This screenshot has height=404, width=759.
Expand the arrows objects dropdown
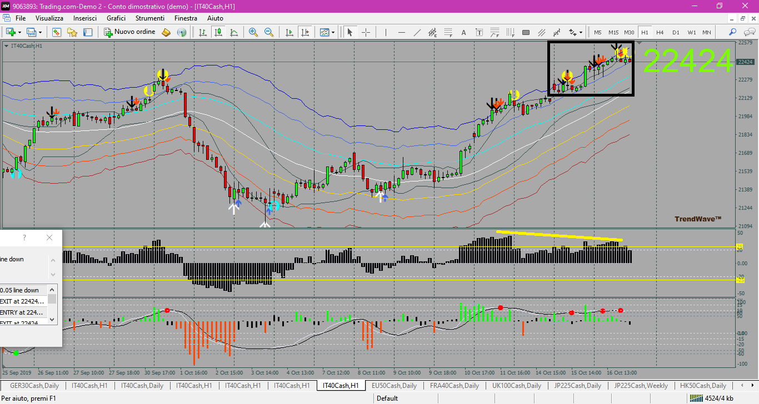click(581, 33)
